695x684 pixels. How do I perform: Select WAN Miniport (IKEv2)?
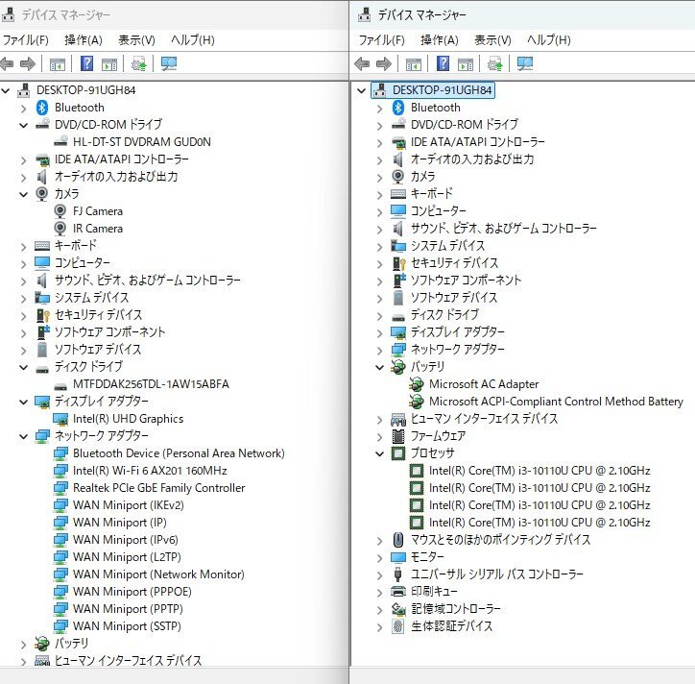coord(128,505)
